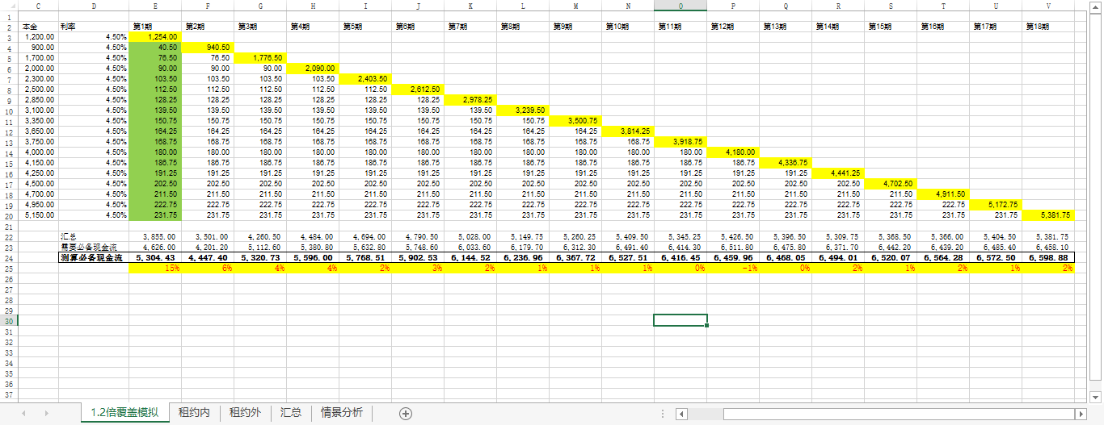Viewport: 1104px width, 425px height.
Task: Select column O header
Action: pos(680,6)
